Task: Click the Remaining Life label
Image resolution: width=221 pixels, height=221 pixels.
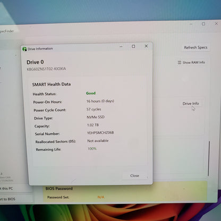Action: point(48,149)
